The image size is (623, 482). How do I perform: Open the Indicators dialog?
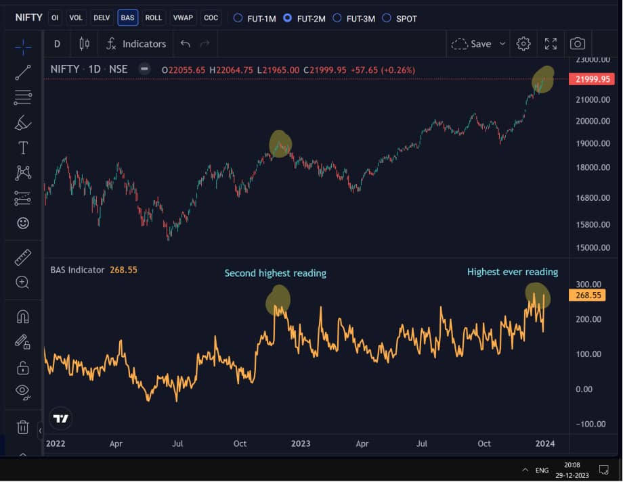pyautogui.click(x=135, y=43)
